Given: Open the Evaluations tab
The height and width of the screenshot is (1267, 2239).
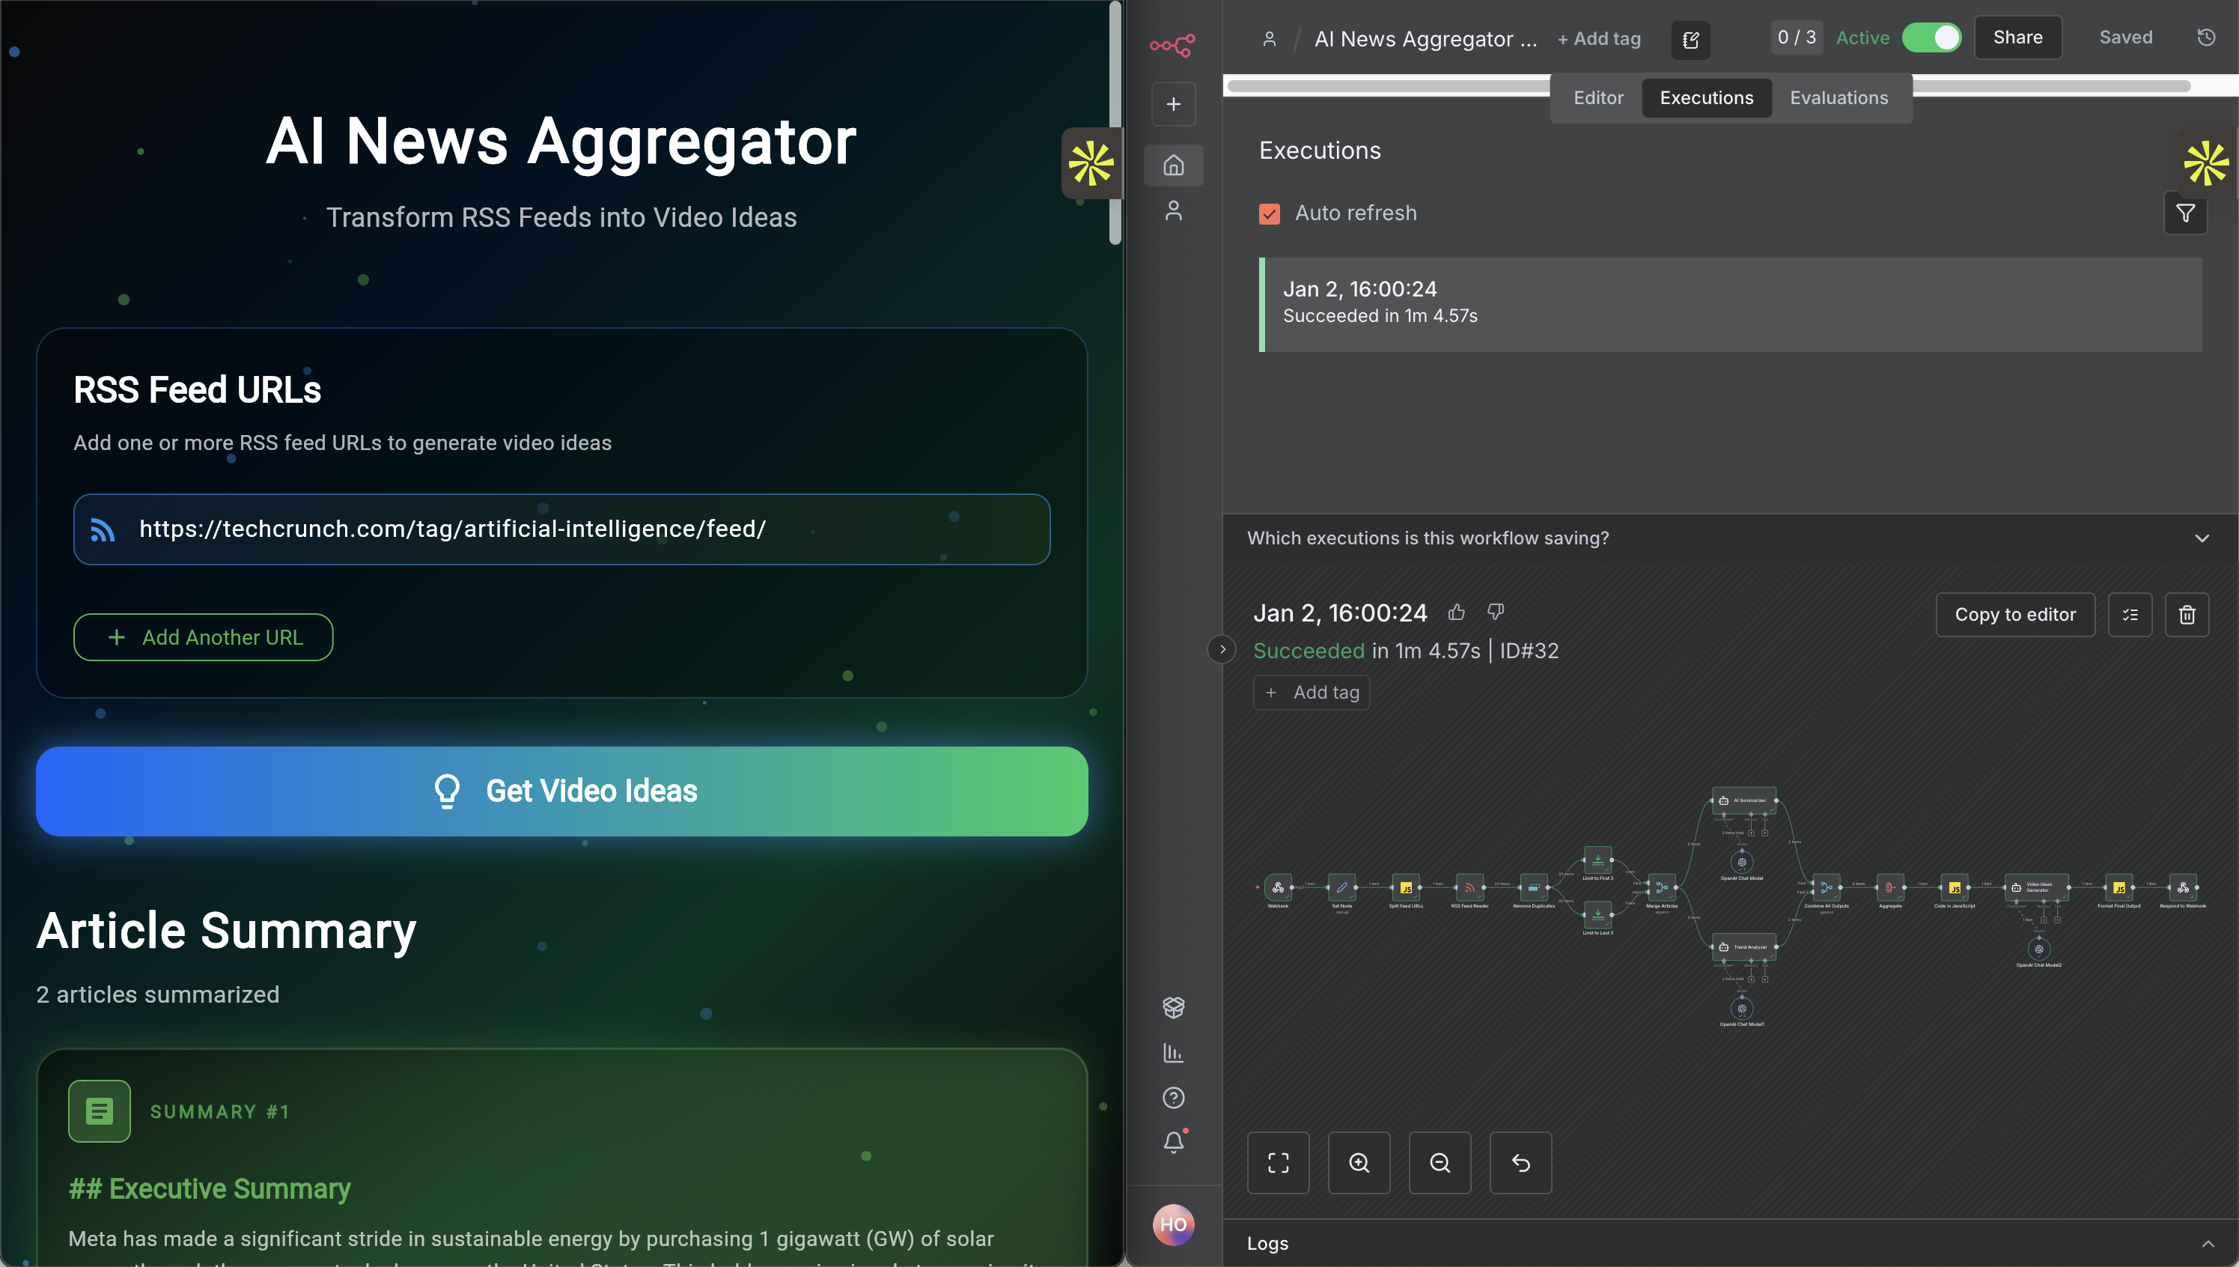Looking at the screenshot, I should [1839, 97].
